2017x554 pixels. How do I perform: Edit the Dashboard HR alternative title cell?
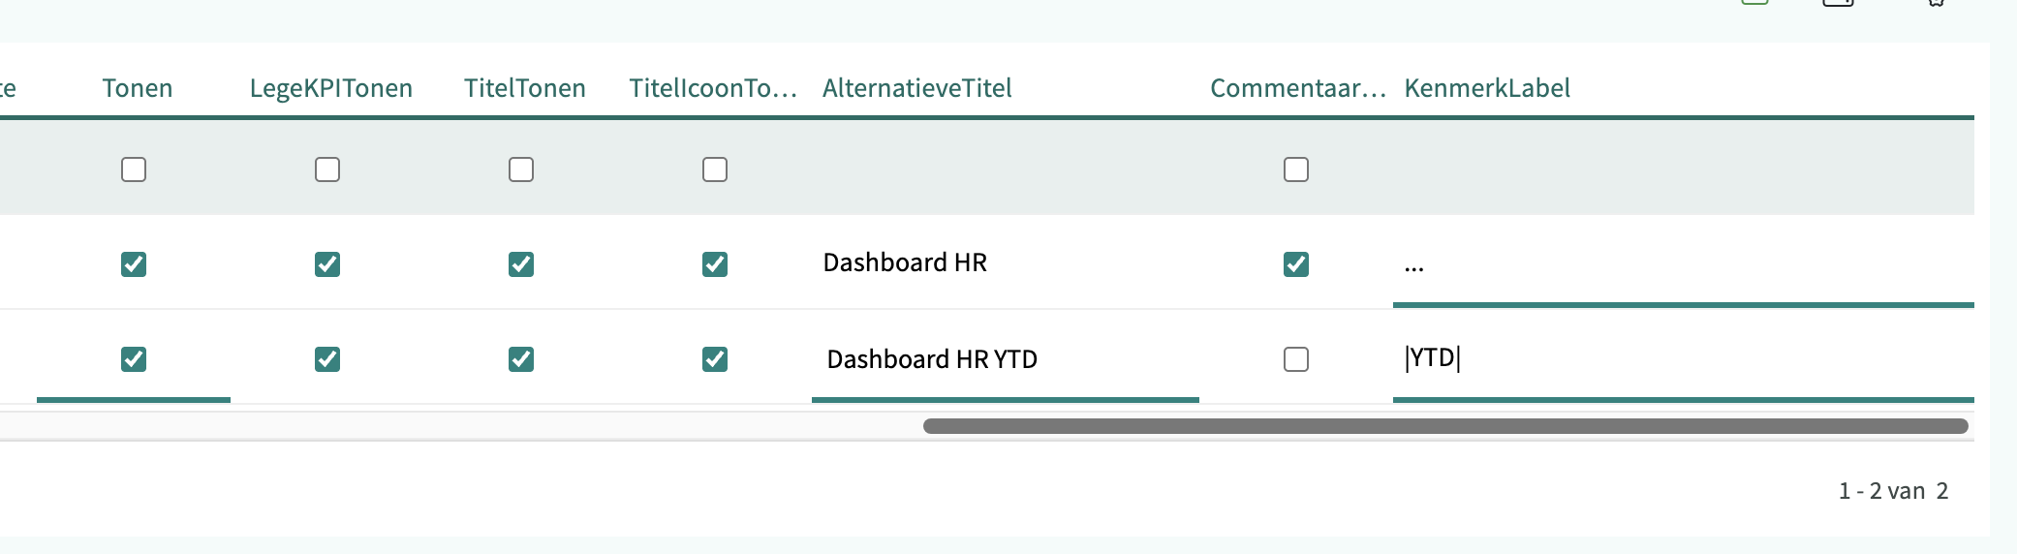pyautogui.click(x=905, y=262)
